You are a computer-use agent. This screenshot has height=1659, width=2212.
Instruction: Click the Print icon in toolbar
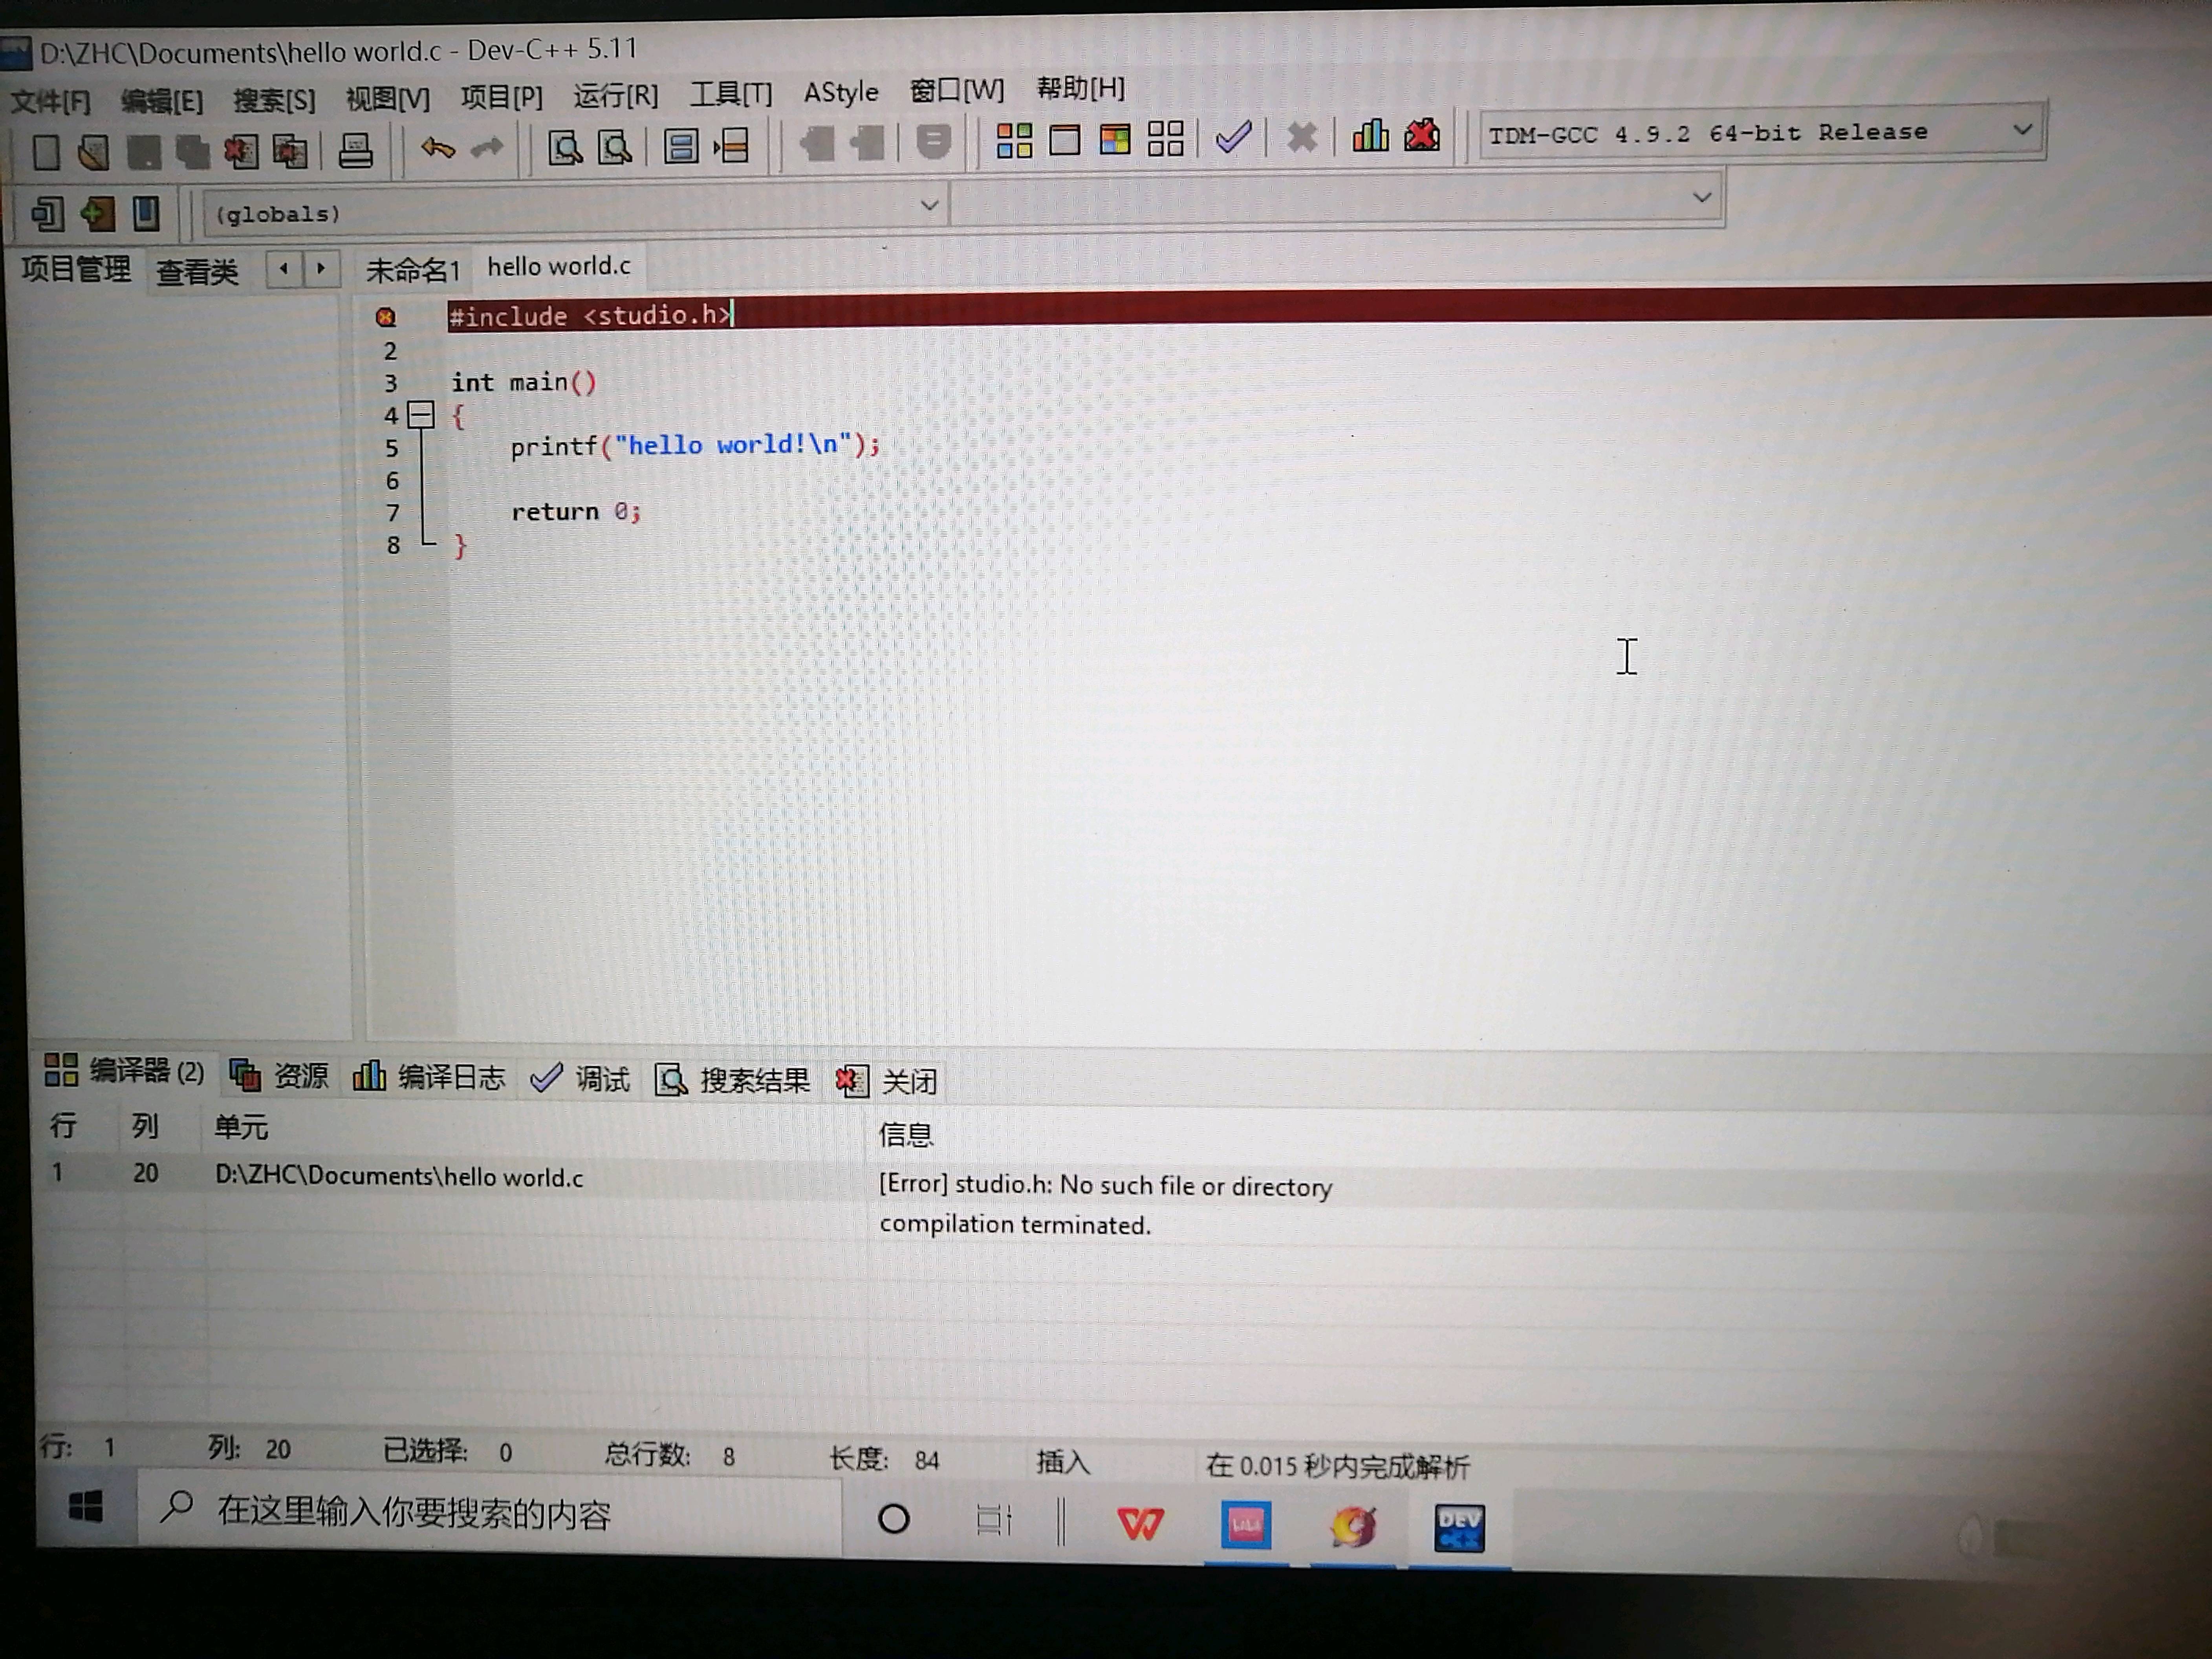coord(355,151)
